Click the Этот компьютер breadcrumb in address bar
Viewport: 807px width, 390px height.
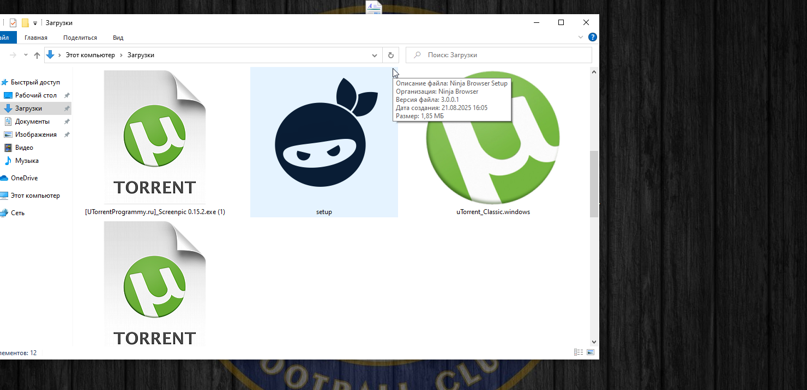point(91,55)
